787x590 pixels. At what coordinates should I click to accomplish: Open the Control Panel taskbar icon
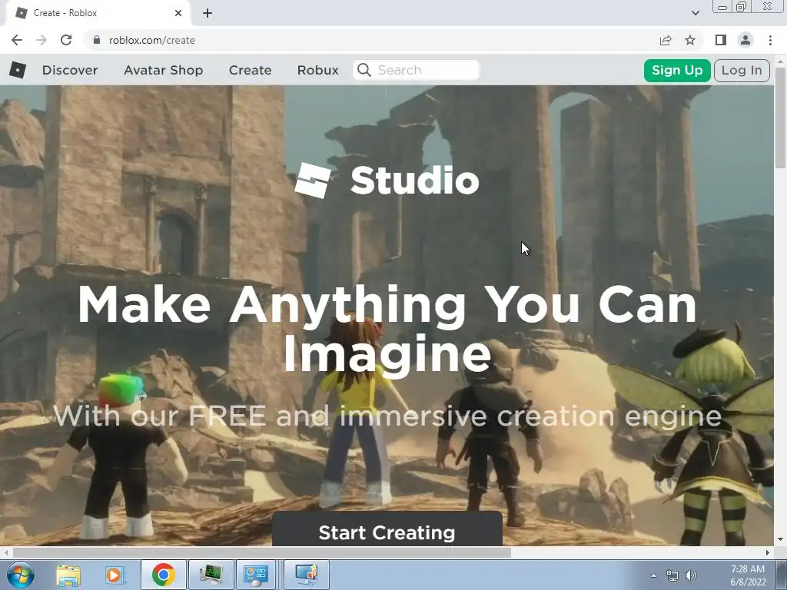tap(256, 575)
